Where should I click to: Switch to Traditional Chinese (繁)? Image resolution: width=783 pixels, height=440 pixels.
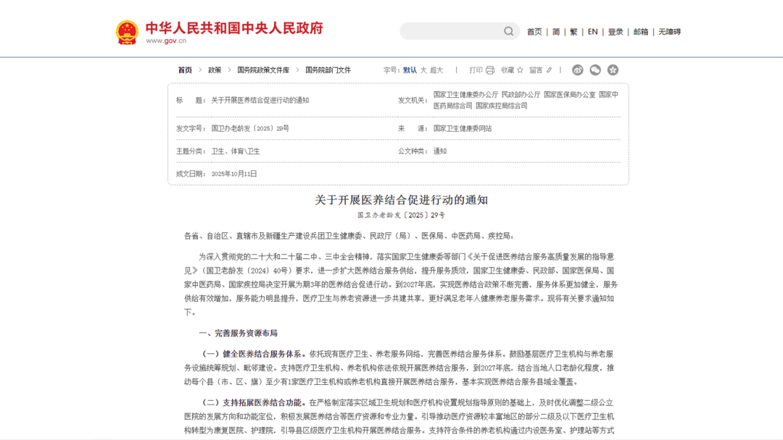[574, 32]
